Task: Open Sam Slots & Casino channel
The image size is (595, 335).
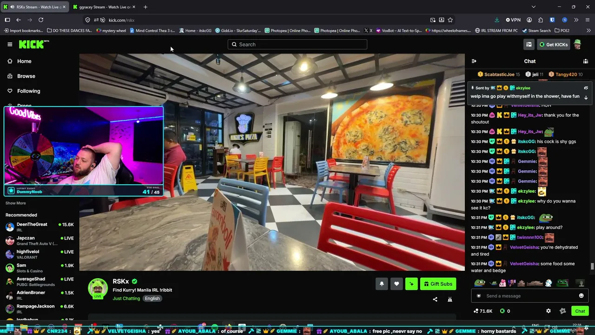Action: click(x=40, y=268)
